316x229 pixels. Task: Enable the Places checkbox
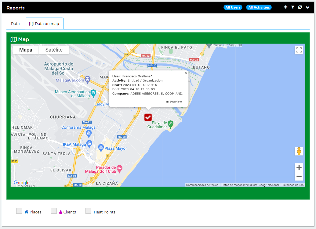pos(19,211)
